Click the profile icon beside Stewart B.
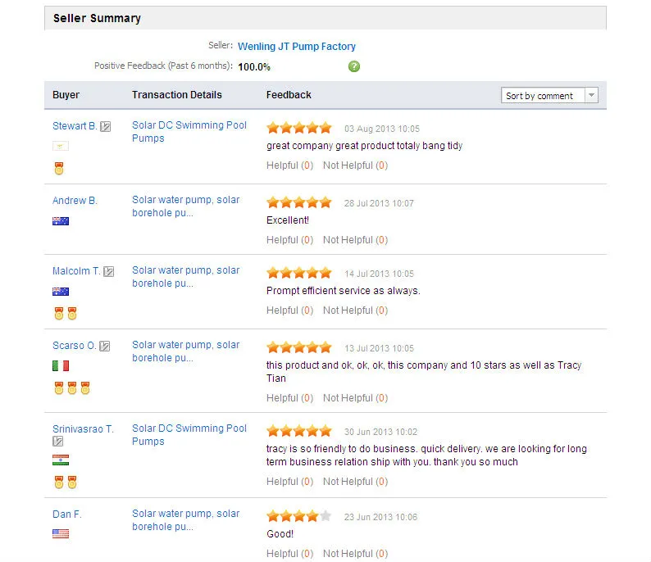This screenshot has width=651, height=562. pos(106,127)
